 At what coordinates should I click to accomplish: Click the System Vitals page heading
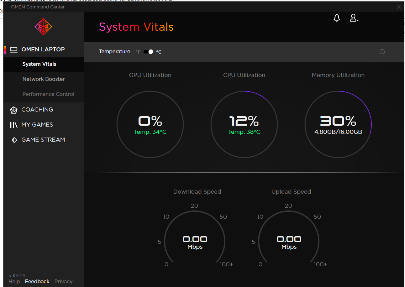tap(136, 27)
